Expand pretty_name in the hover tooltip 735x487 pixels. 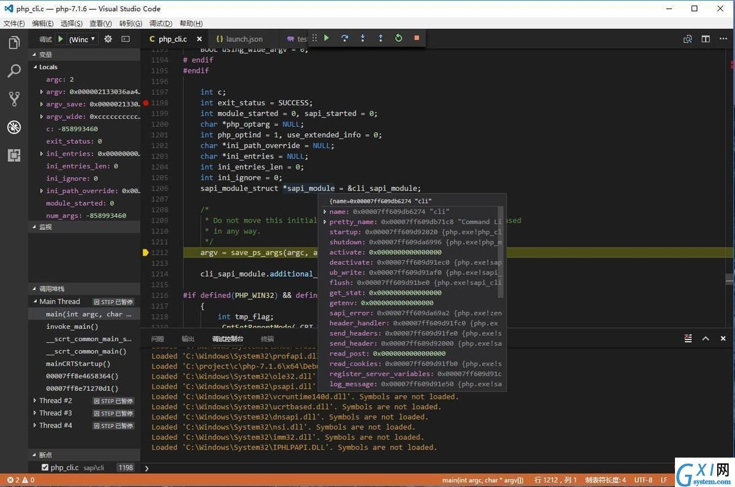[x=326, y=222]
